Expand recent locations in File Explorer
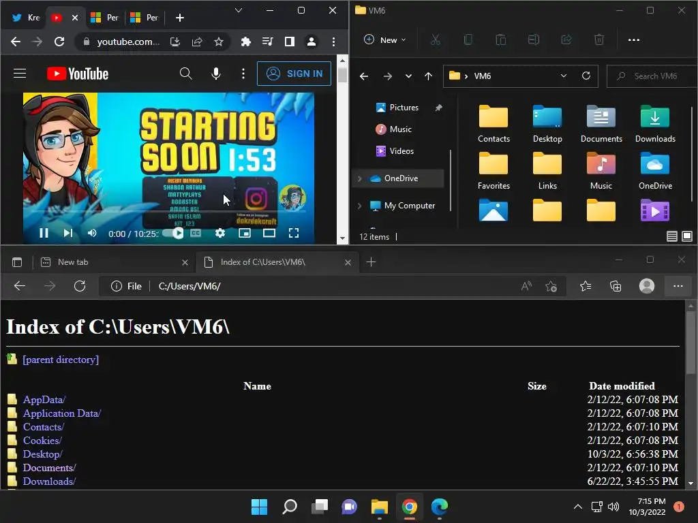698x523 pixels. [408, 76]
